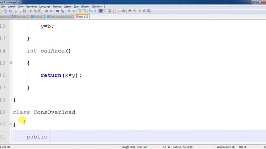Toggle Show All Characters pilcrow icon
The image size is (266, 149).
(95, 11)
